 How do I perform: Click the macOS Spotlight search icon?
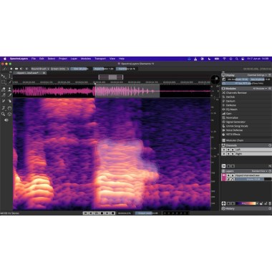point(237,59)
